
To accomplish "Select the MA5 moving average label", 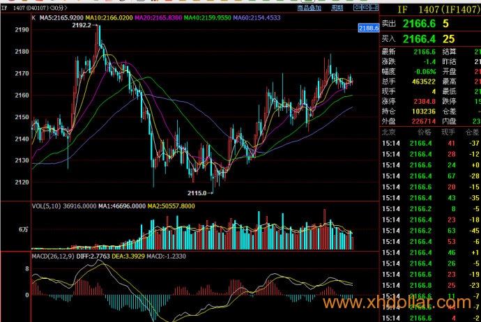I will coord(61,16).
